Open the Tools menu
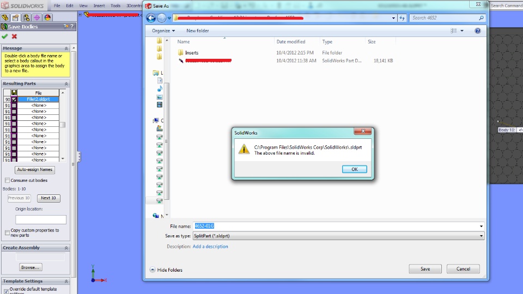This screenshot has height=294, width=523. pos(115,5)
